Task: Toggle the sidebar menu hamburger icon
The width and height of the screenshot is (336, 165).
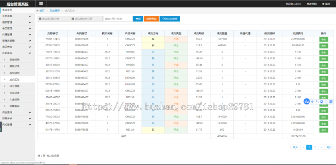Action: [x=40, y=4]
